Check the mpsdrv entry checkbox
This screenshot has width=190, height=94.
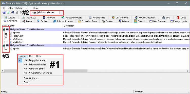click(x=6, y=48)
